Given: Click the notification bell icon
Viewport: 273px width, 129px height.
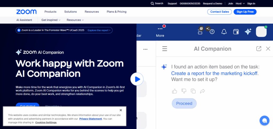Looking at the screenshot, I should (224, 32).
